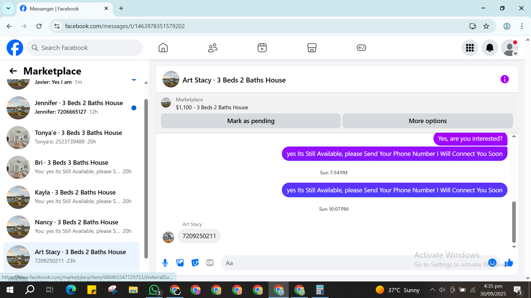531x298 pixels.
Task: Open Sticky Notes from the taskbar
Action: 92,290
